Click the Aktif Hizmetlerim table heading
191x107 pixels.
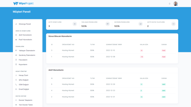(x=56, y=70)
